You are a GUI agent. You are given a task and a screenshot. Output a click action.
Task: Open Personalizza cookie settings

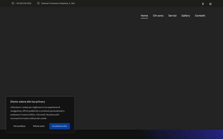20,126
